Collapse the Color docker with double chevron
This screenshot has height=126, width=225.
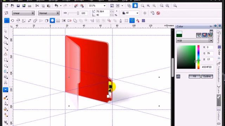tap(211, 27)
